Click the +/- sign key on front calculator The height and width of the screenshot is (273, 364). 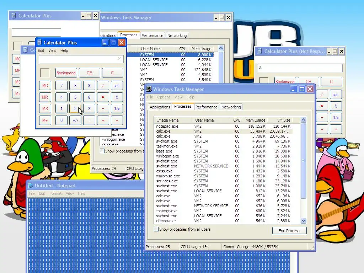(75, 120)
